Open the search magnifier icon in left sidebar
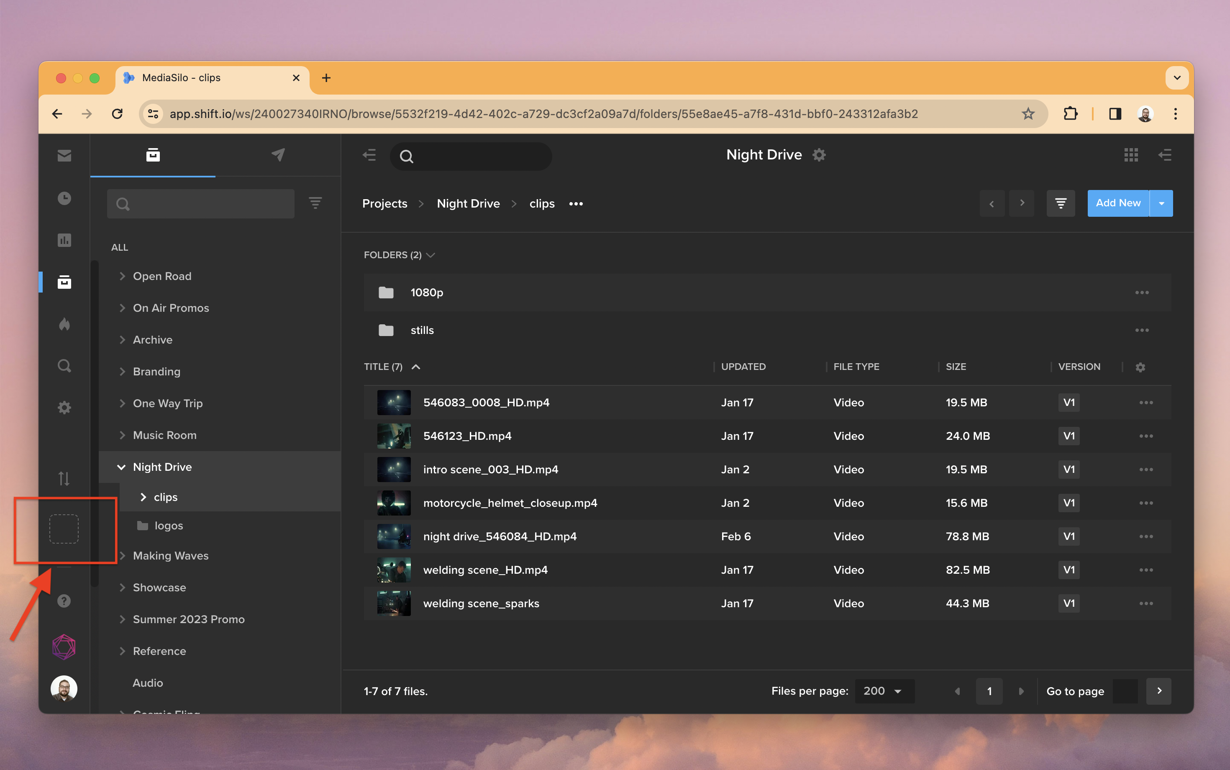This screenshot has width=1230, height=770. click(64, 366)
